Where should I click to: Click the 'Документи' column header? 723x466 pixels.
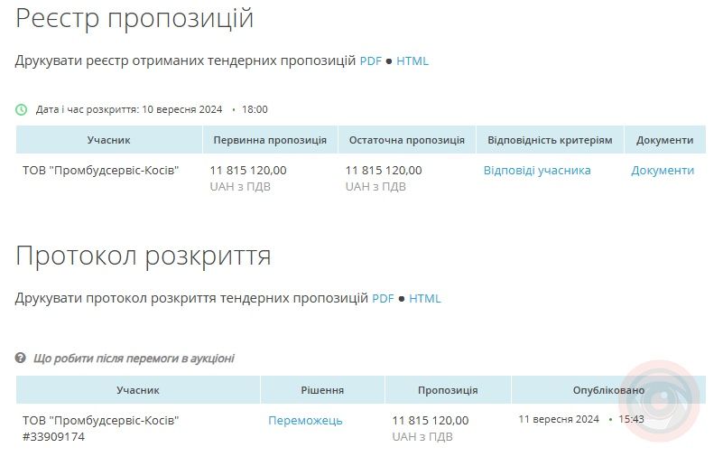click(665, 140)
